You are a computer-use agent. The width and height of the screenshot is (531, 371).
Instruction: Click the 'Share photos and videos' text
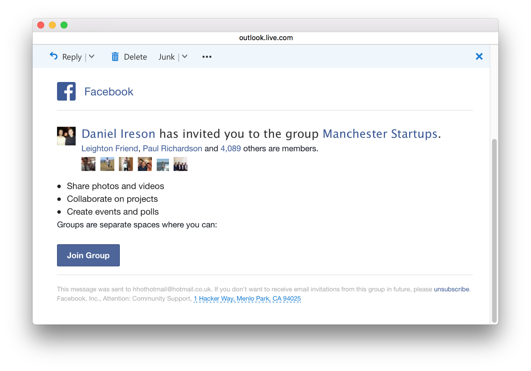coord(115,186)
